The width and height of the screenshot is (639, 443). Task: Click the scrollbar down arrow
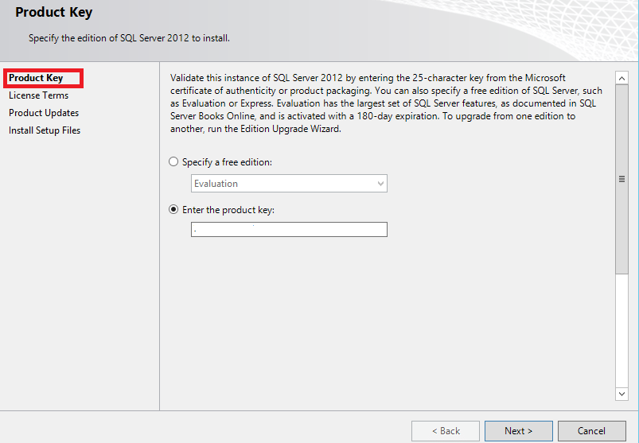coord(621,393)
